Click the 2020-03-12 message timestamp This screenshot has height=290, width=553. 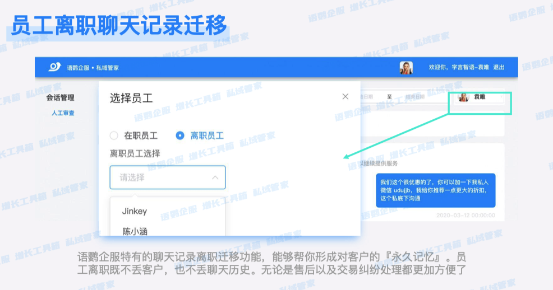(466, 215)
